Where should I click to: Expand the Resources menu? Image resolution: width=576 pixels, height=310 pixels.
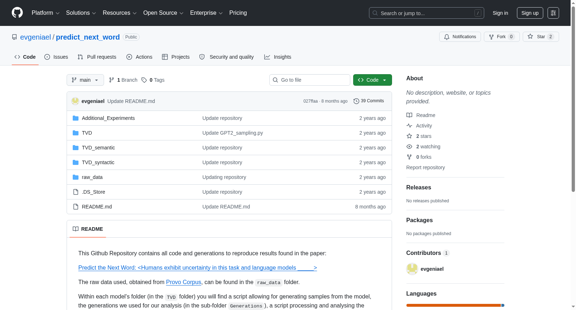(120, 13)
